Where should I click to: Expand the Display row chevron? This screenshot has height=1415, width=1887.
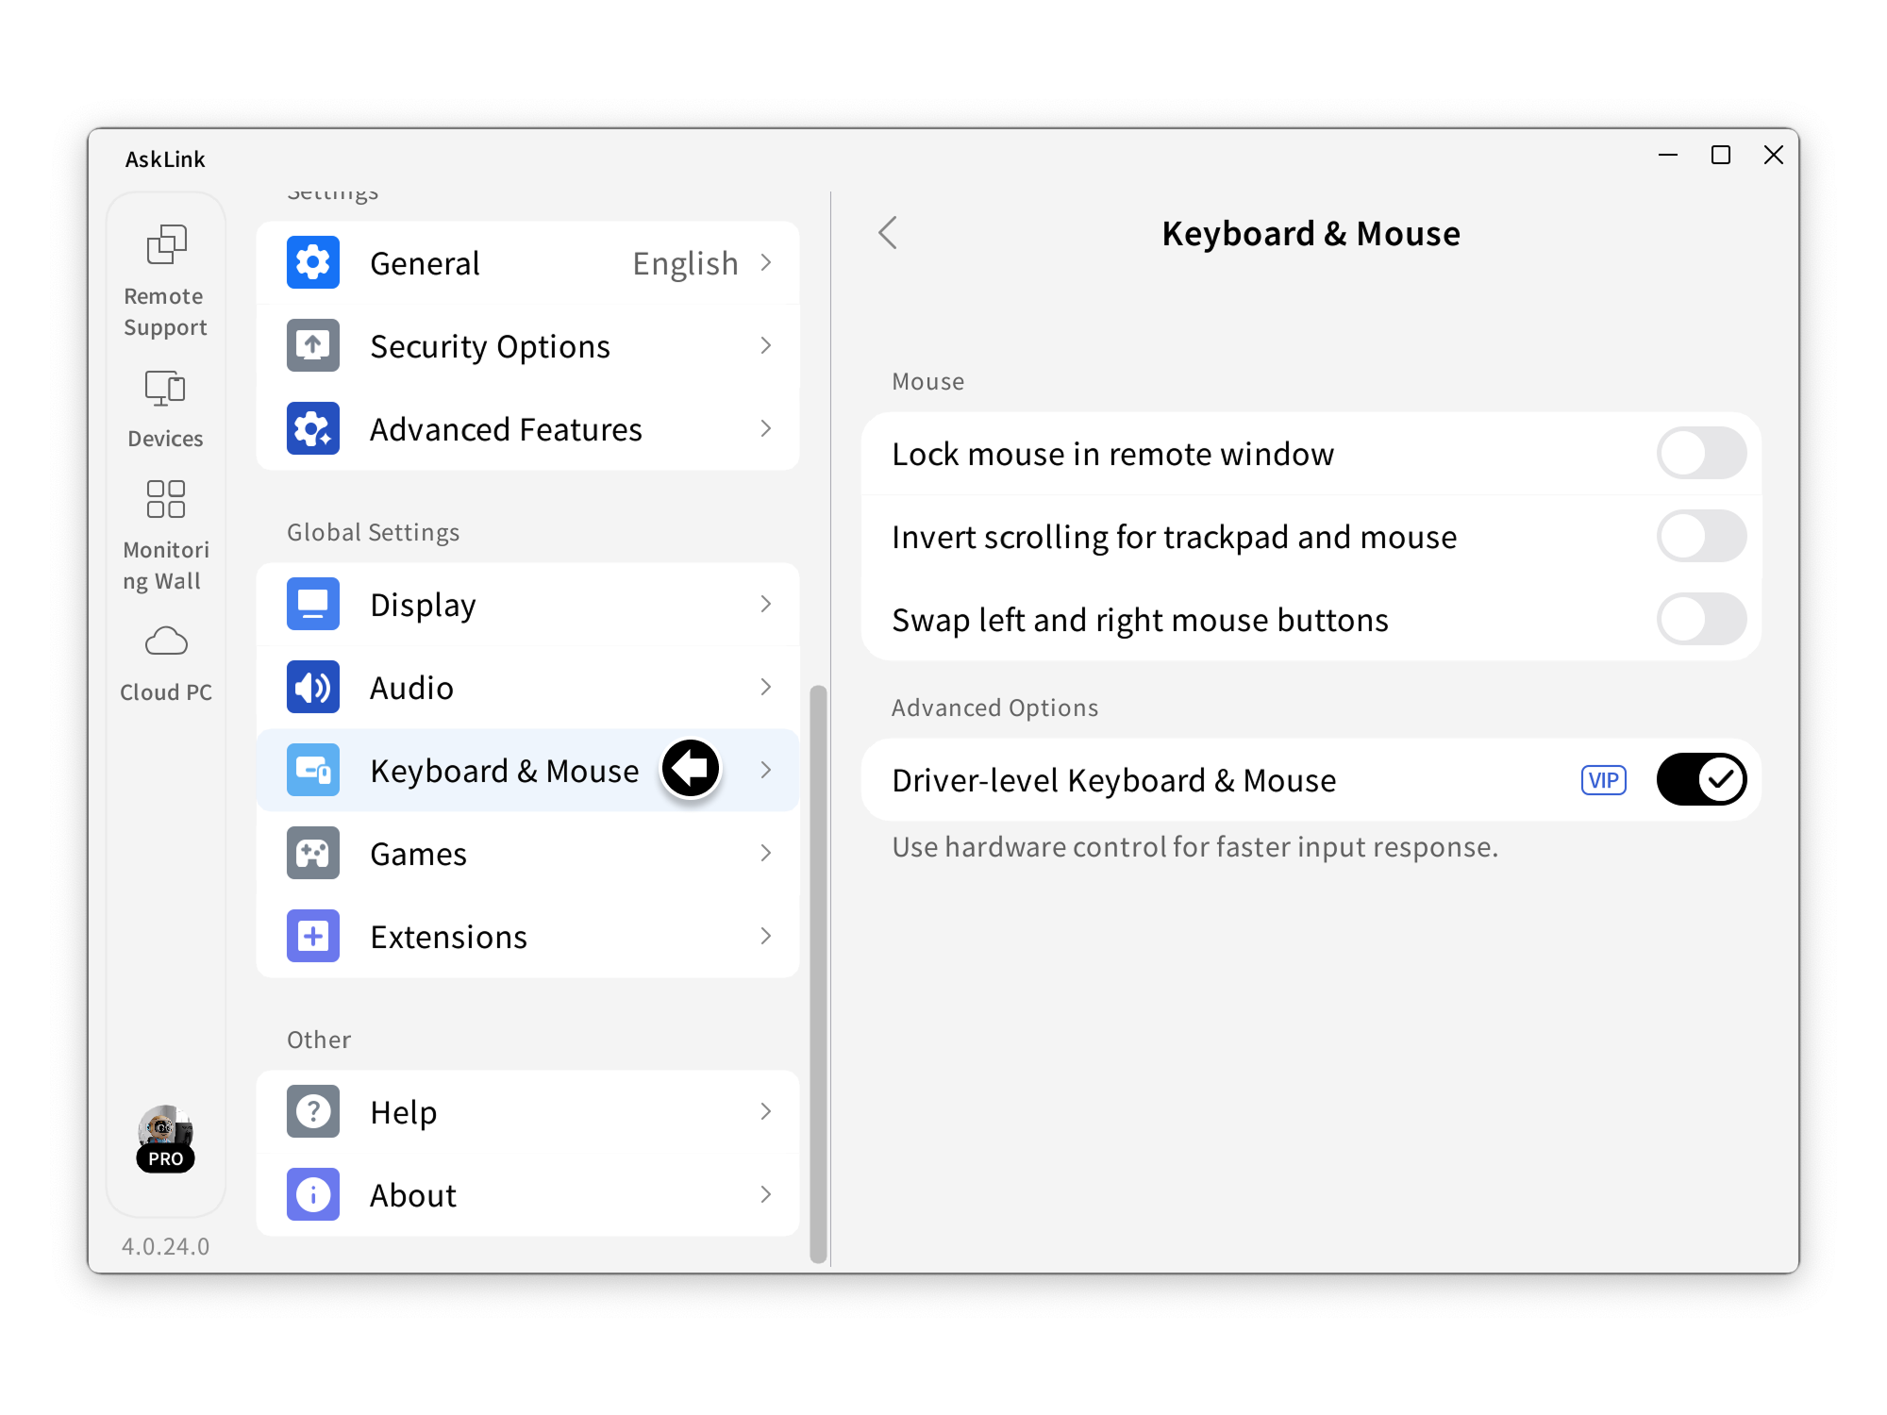tap(766, 605)
